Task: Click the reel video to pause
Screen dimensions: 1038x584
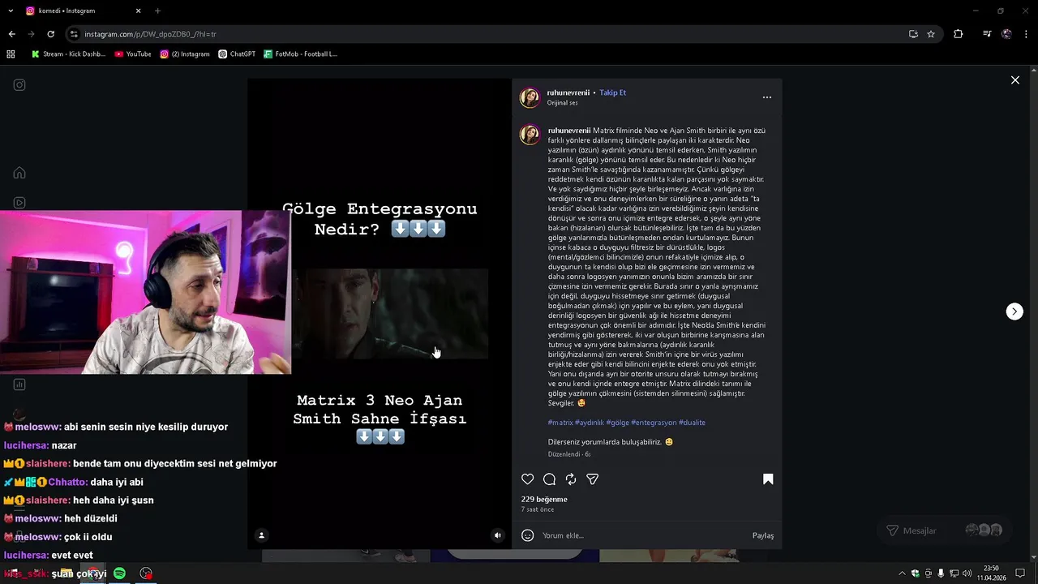Action: (x=380, y=314)
